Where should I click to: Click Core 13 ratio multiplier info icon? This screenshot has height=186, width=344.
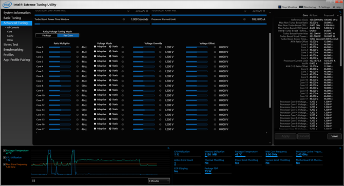[x=78, y=110]
